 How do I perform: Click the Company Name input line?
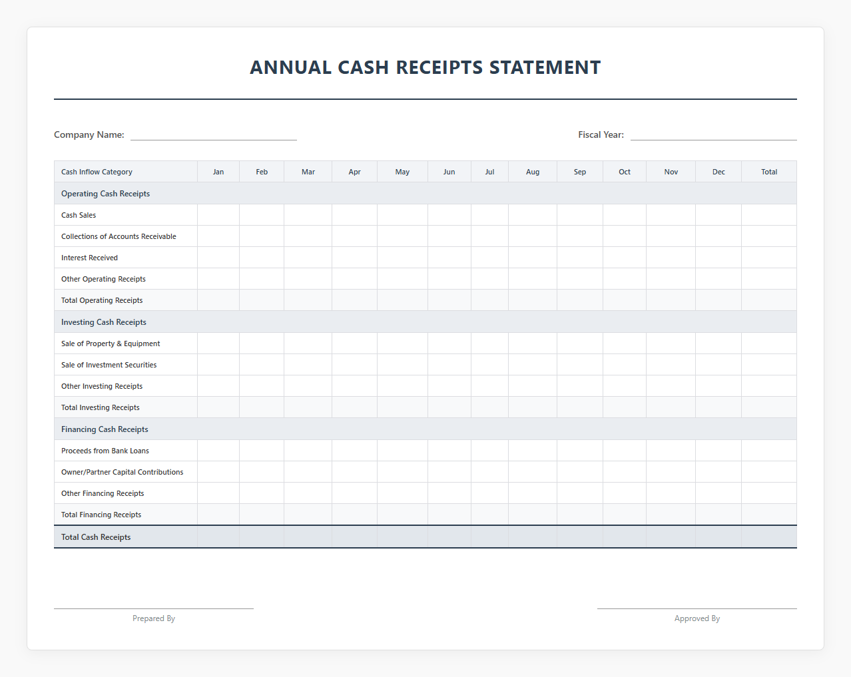214,134
